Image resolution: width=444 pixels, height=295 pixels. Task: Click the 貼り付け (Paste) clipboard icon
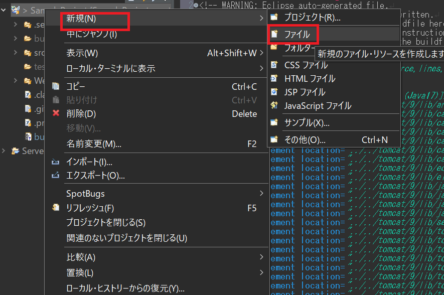(x=56, y=99)
